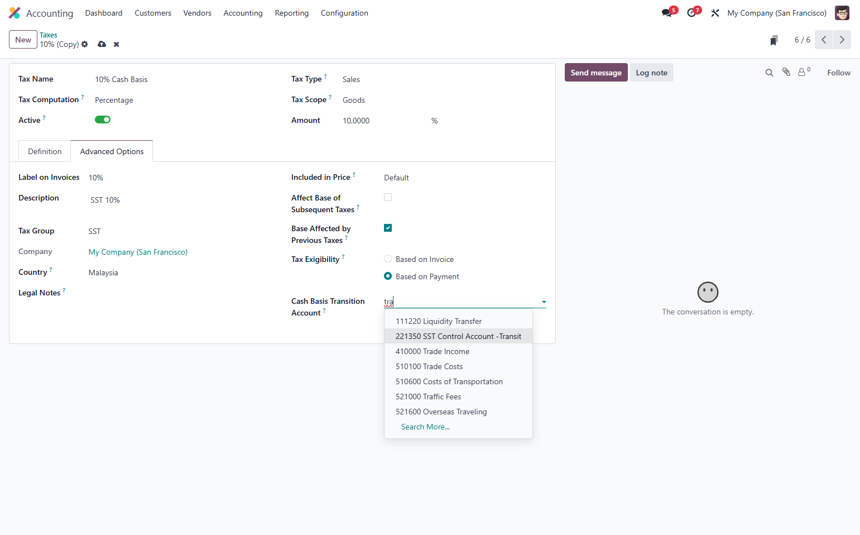This screenshot has width=860, height=535.
Task: Click the New button
Action: (23, 40)
